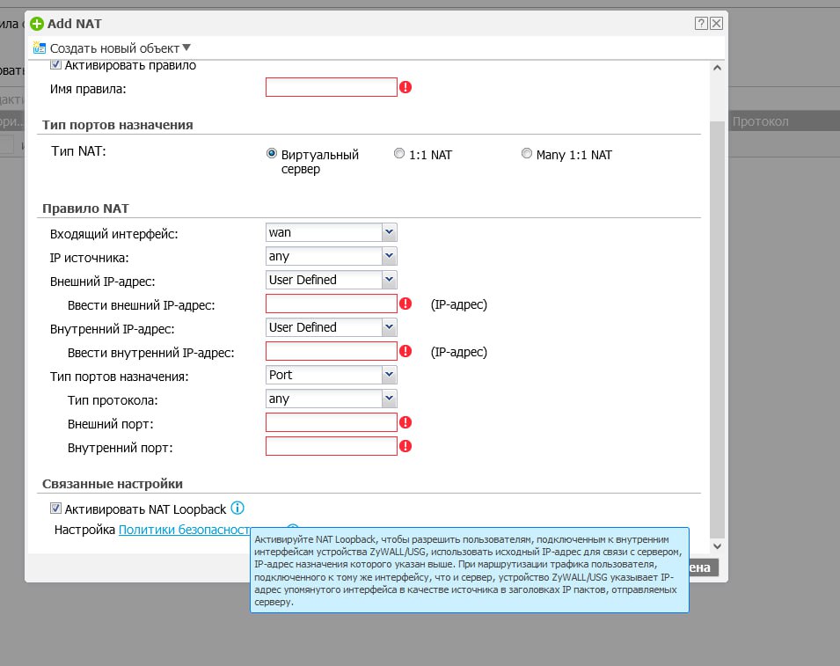Click the Создать новый объект icon
This screenshot has width=840, height=666.
tap(39, 48)
